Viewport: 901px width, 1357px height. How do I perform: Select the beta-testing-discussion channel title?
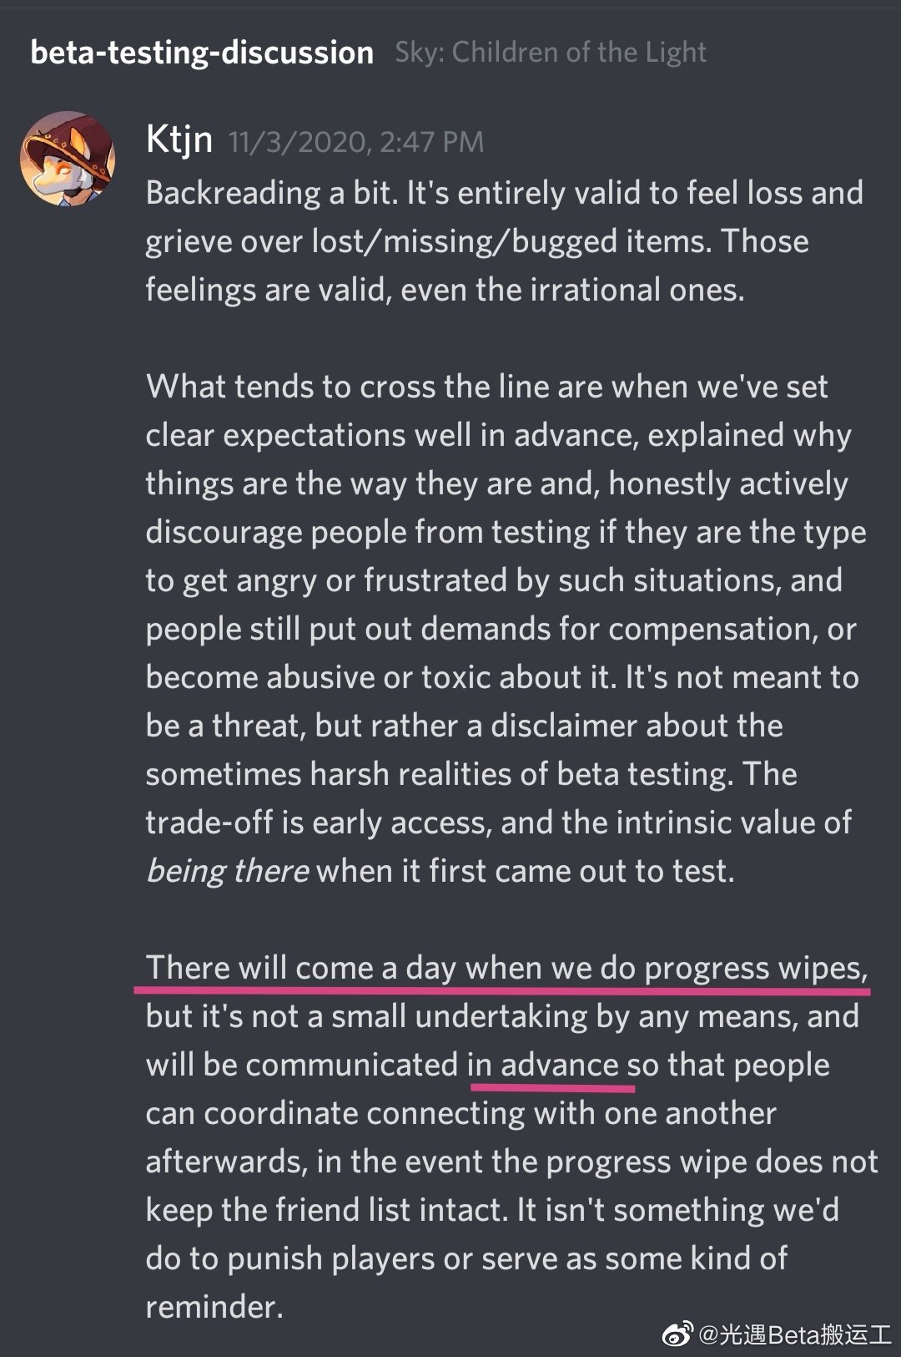202,53
